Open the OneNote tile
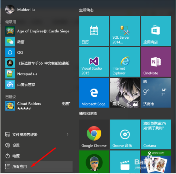 point(156,62)
